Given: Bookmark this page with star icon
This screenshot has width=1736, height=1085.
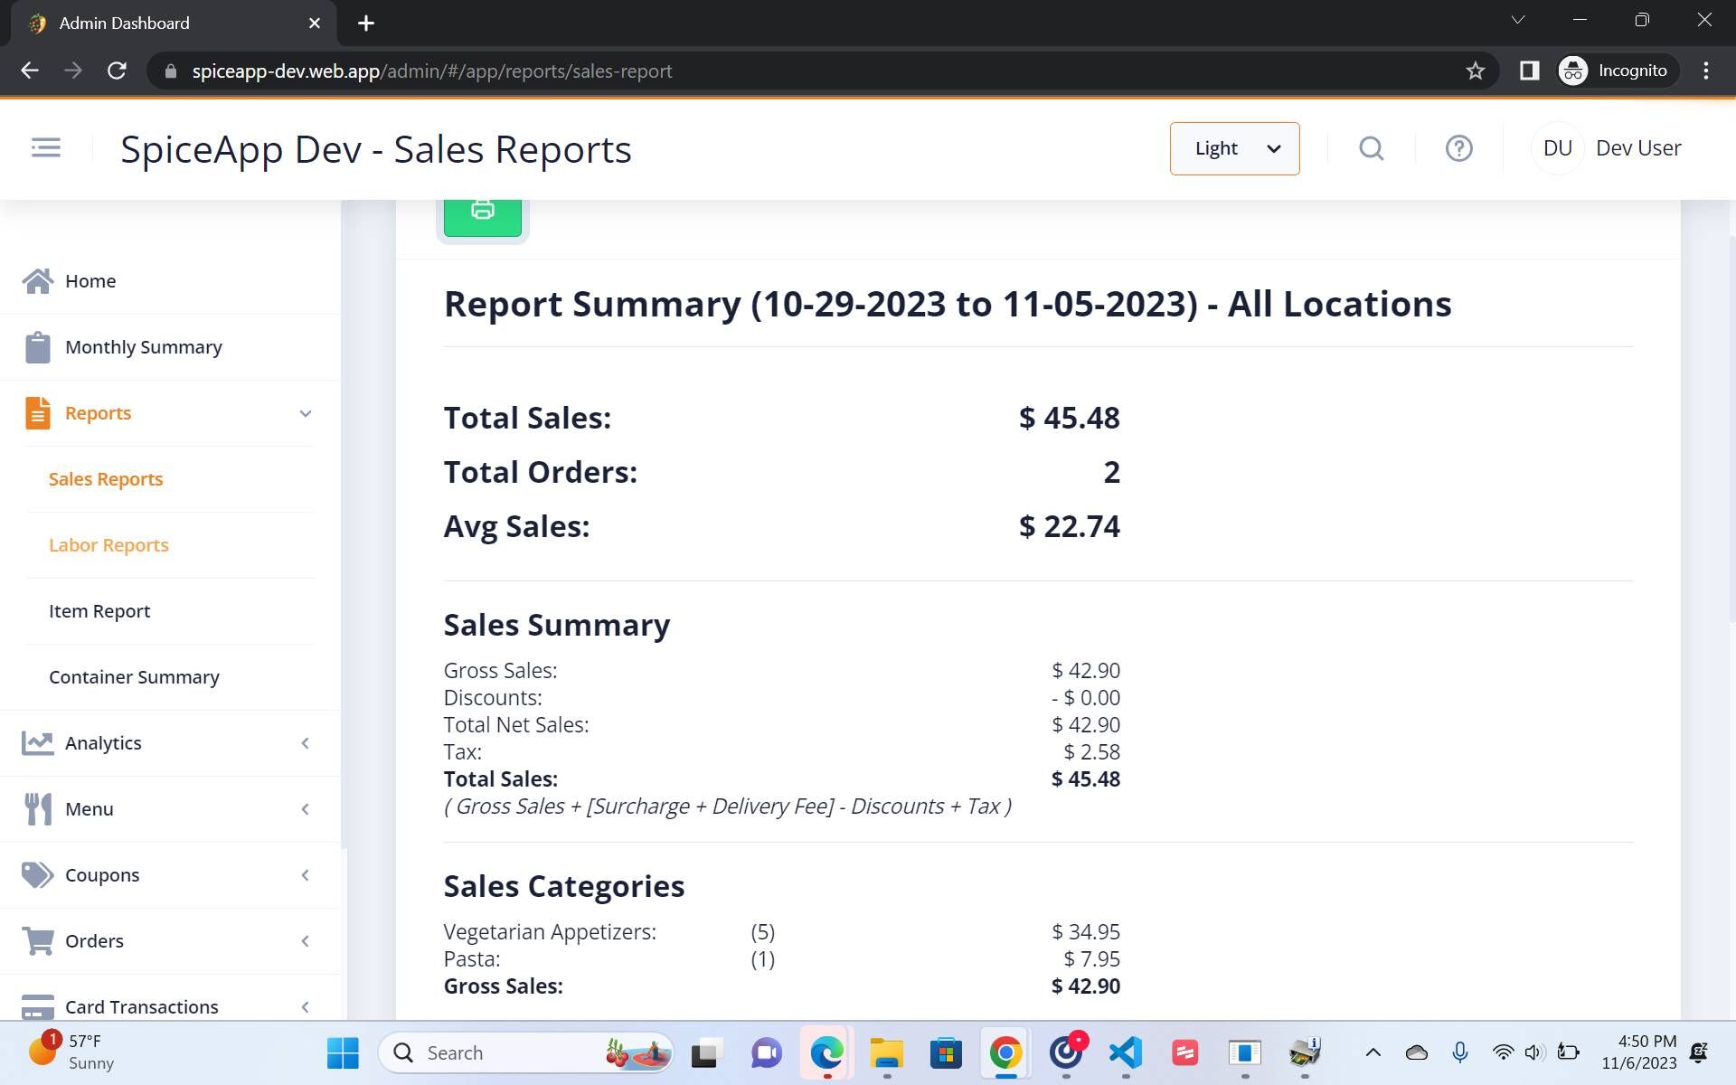Looking at the screenshot, I should 1475,71.
